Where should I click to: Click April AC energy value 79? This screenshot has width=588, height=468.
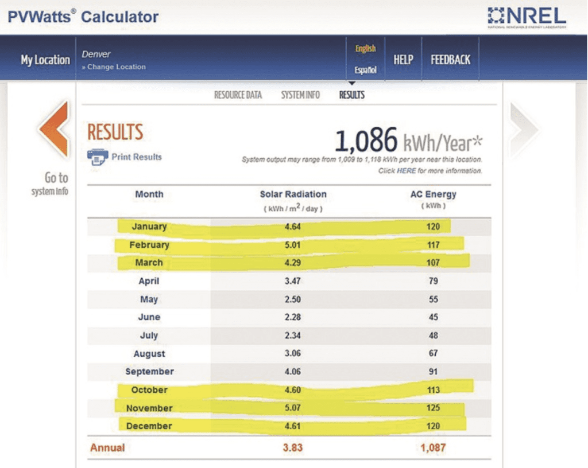point(434,281)
